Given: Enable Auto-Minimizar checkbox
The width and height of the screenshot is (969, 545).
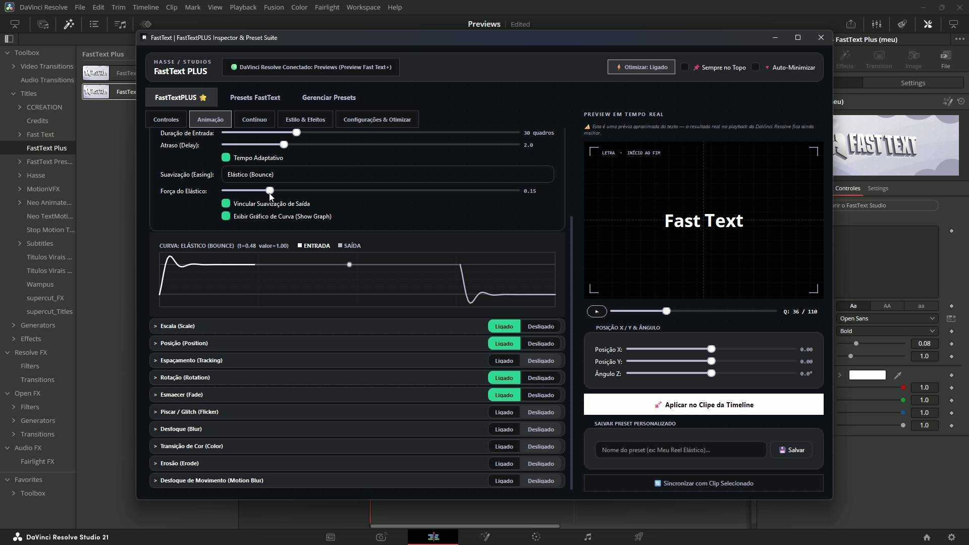Looking at the screenshot, I should point(755,67).
